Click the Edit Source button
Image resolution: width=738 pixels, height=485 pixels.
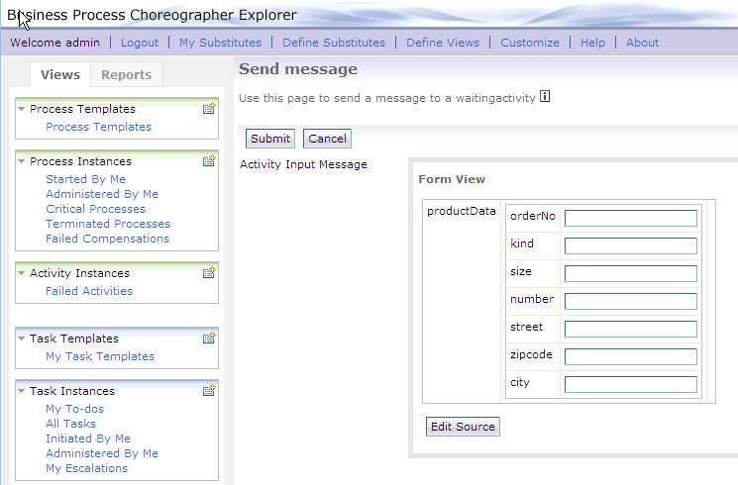pyautogui.click(x=463, y=427)
